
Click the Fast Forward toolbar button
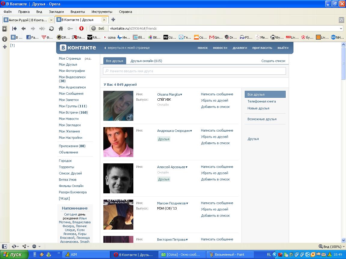click(x=42, y=28)
